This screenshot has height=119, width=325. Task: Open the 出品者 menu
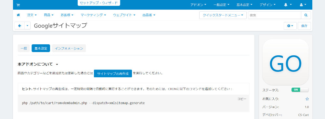click(x=149, y=15)
